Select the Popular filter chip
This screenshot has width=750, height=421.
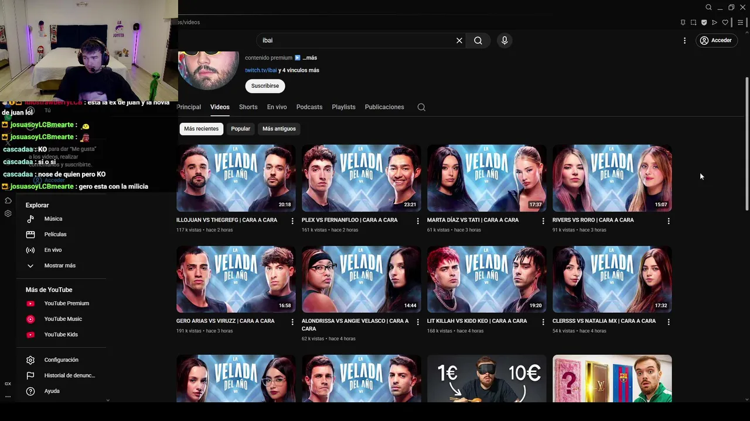[x=240, y=129]
